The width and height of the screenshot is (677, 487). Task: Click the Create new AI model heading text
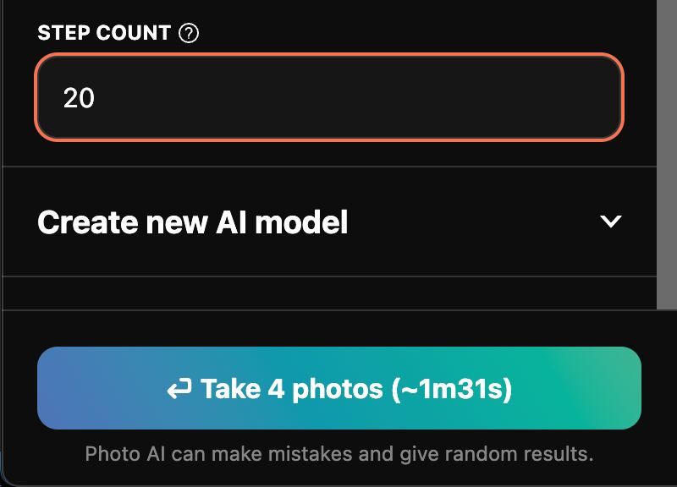click(x=193, y=222)
